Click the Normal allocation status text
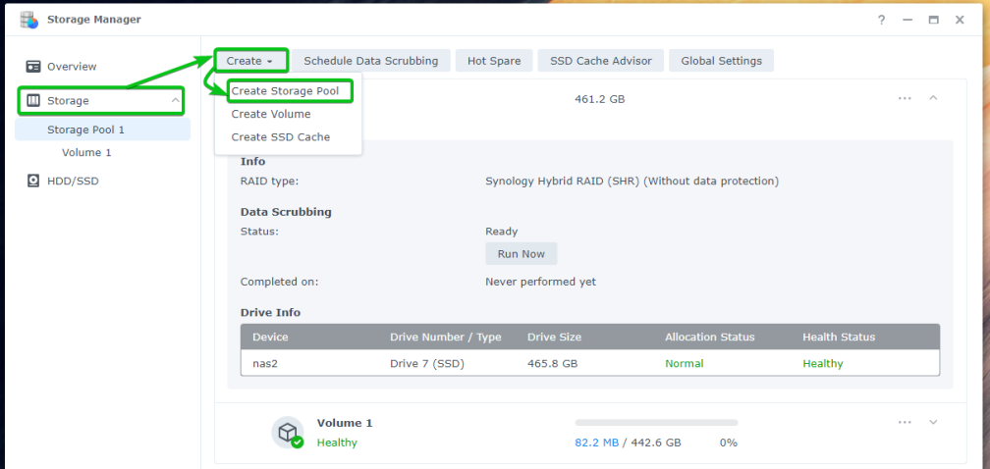 point(684,364)
